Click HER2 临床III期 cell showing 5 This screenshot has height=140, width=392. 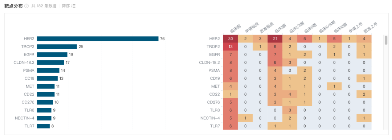(334, 39)
